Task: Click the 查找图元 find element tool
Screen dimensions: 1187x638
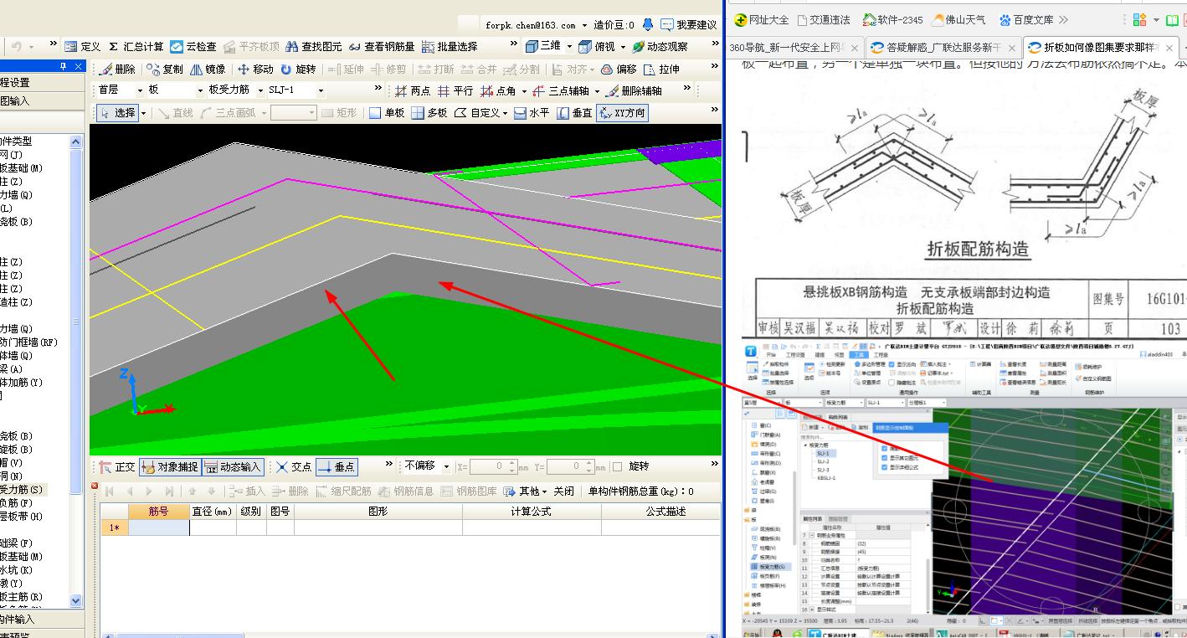Action: (x=314, y=47)
